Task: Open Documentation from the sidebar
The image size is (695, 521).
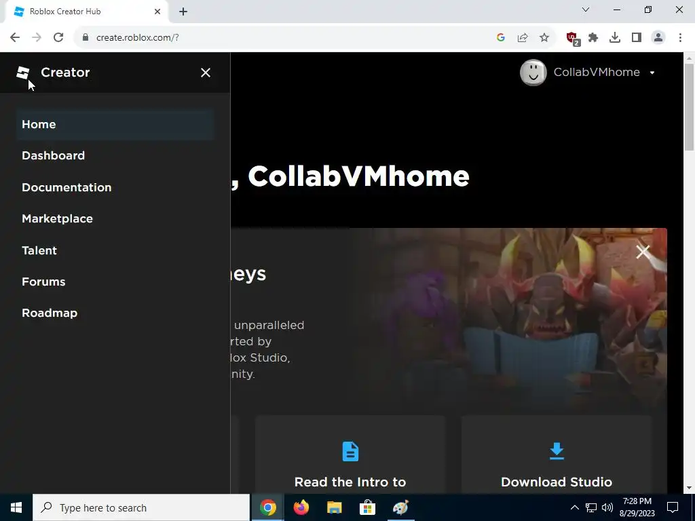Action: tap(67, 187)
